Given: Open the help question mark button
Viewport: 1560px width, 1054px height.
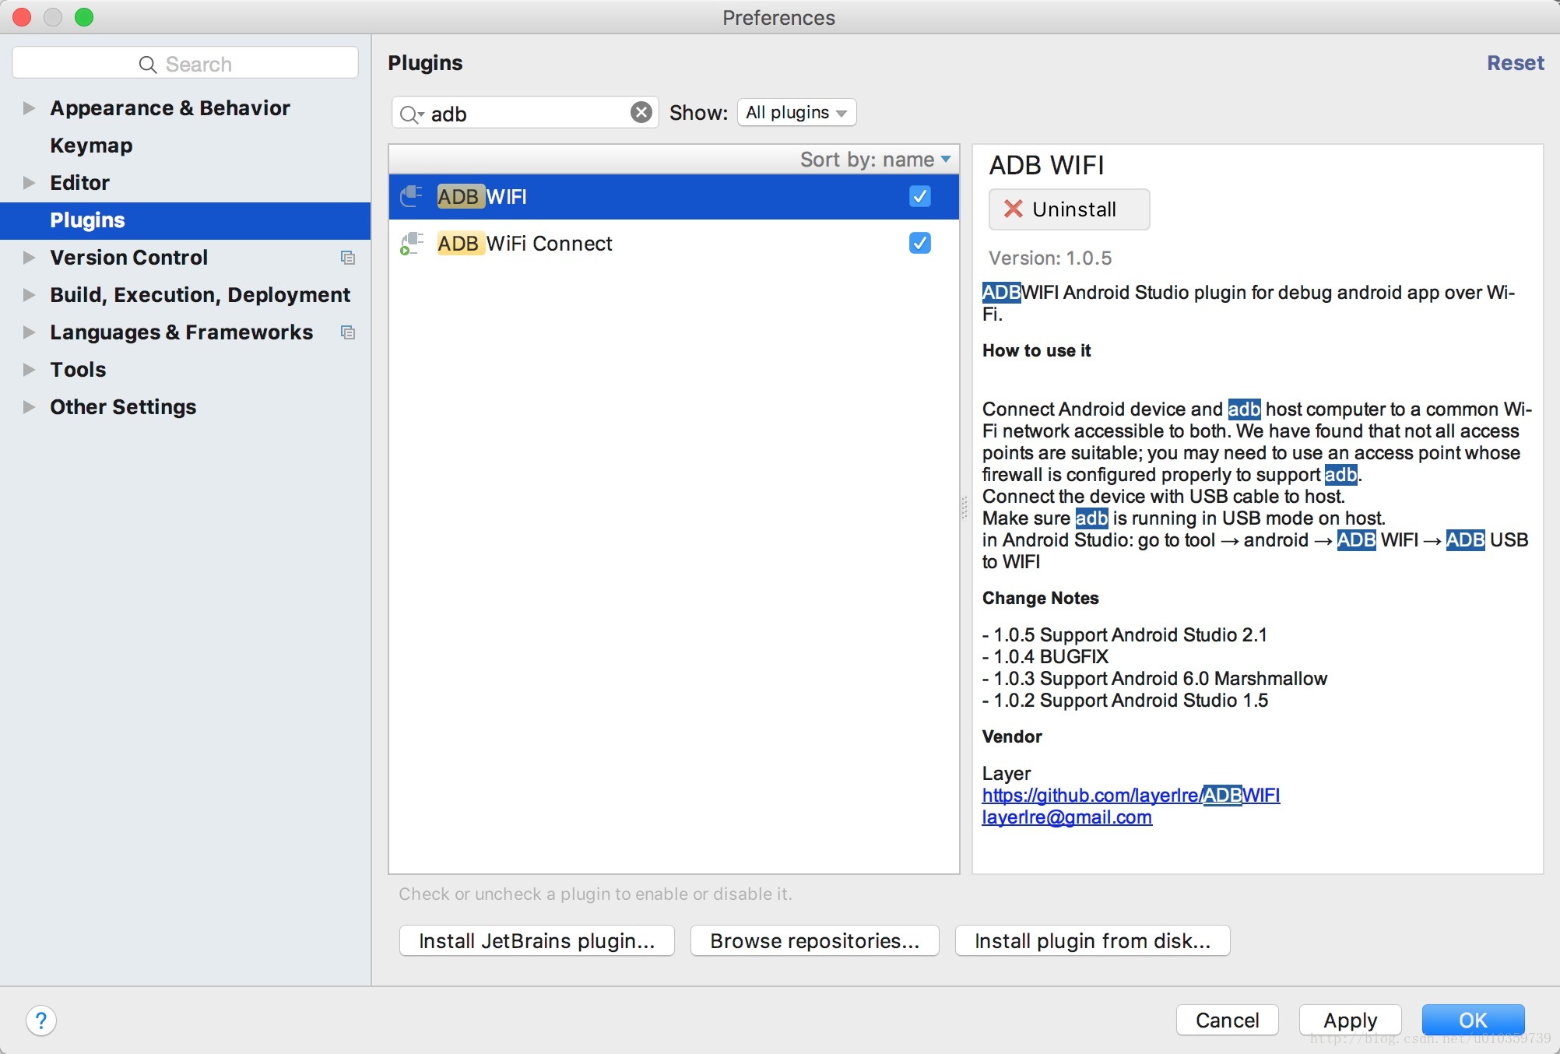Looking at the screenshot, I should tap(41, 1020).
